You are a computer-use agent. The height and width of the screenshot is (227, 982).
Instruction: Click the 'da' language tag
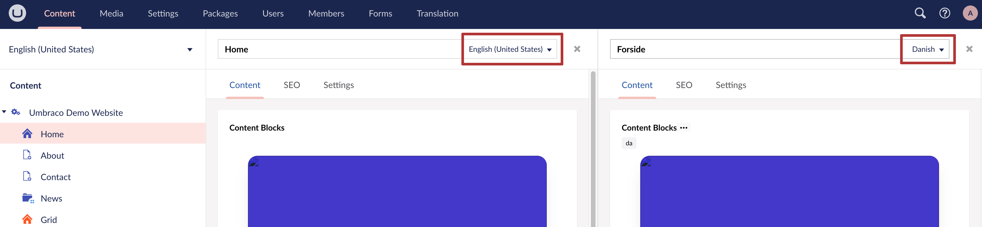pos(629,143)
